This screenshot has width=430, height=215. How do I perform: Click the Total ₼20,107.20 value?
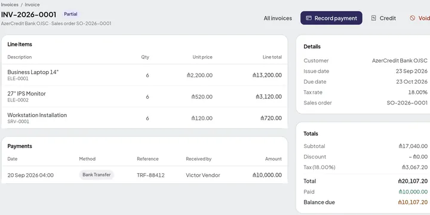click(413, 182)
